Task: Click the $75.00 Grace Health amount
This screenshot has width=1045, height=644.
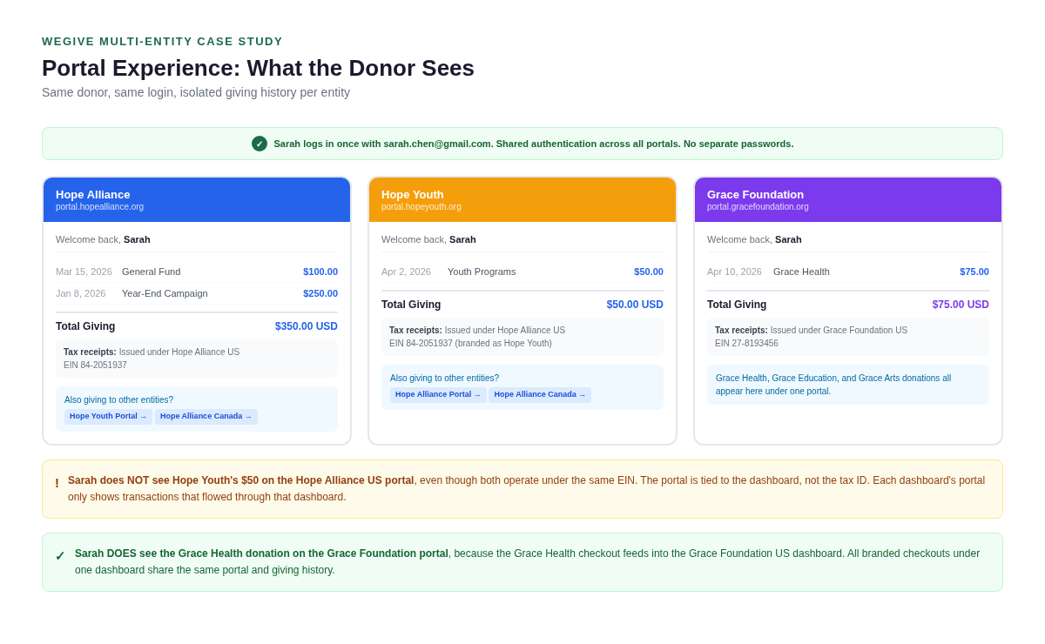Action: tap(974, 272)
